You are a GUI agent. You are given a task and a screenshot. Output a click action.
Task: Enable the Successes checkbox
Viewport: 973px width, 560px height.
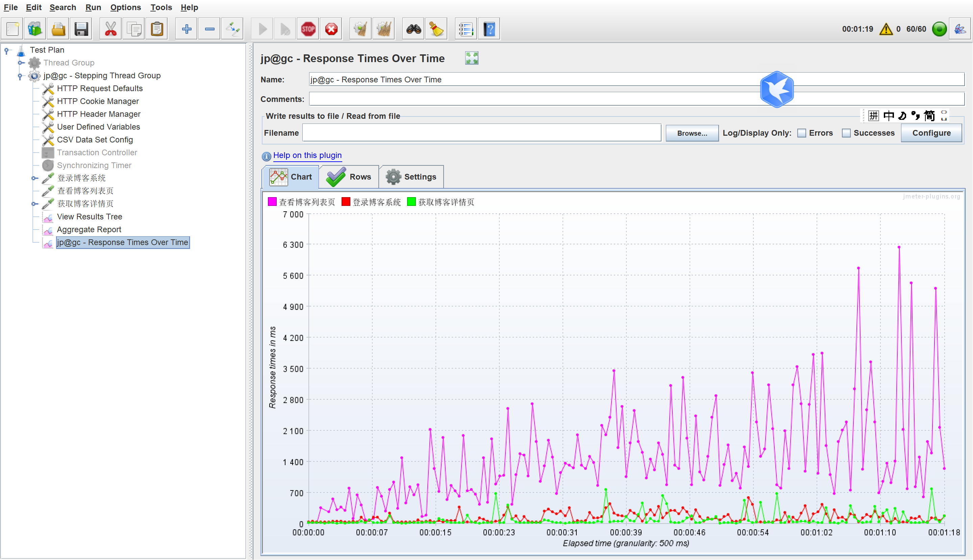[x=846, y=133]
